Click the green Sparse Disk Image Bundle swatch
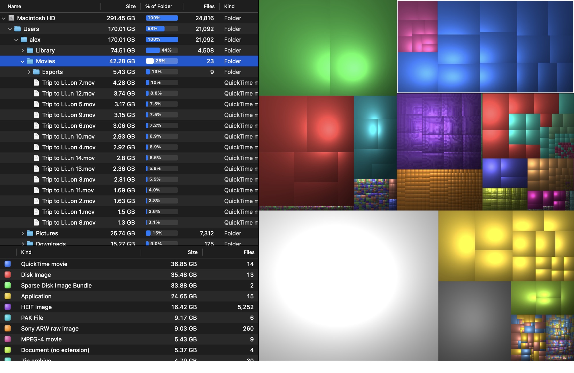 click(x=8, y=285)
